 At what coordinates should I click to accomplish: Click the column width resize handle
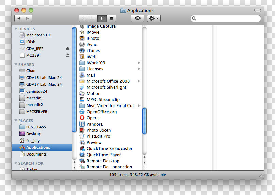145,168
